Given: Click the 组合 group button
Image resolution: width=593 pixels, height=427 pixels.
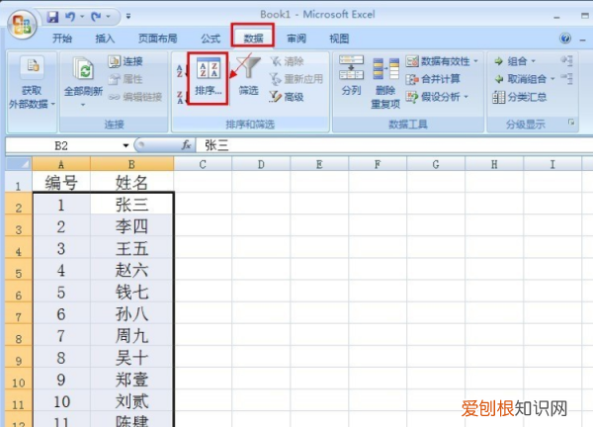Looking at the screenshot, I should [x=511, y=61].
